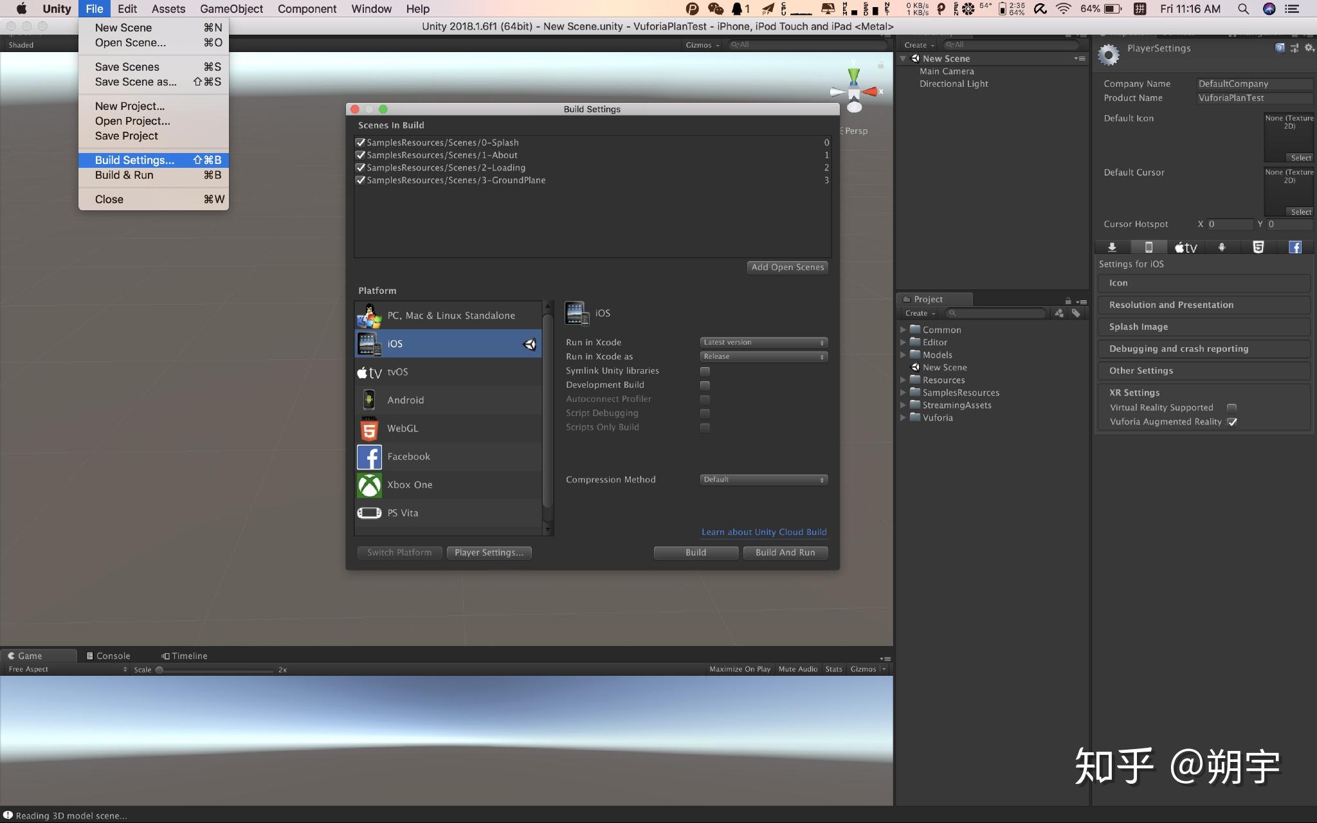Viewport: 1317px width, 823px height.
Task: Click the Game view Scale slider handle
Action: pyautogui.click(x=159, y=670)
